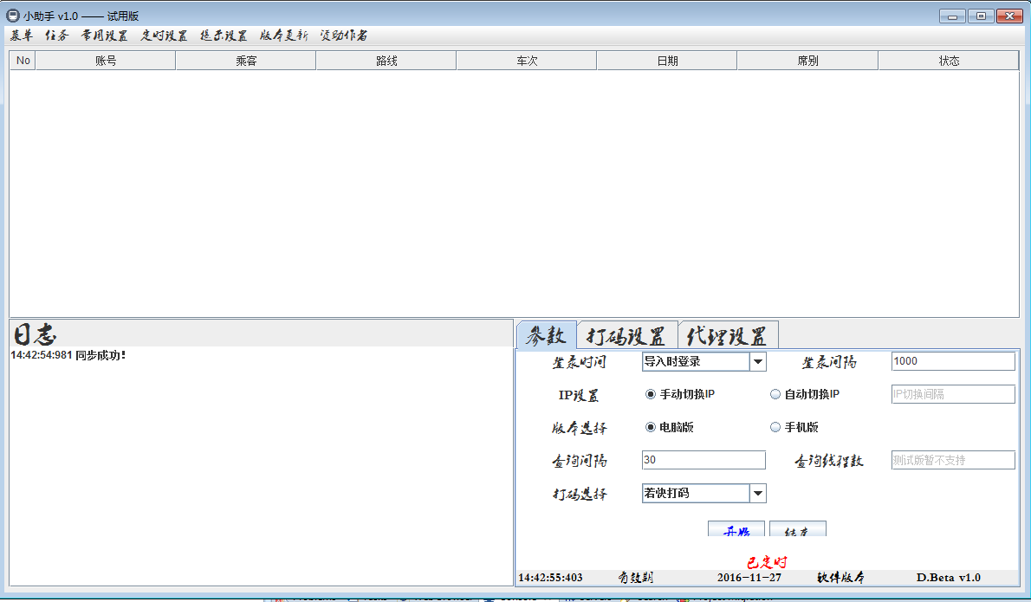
Task: Expand the 导入时登录 login time dropdown
Action: click(757, 361)
